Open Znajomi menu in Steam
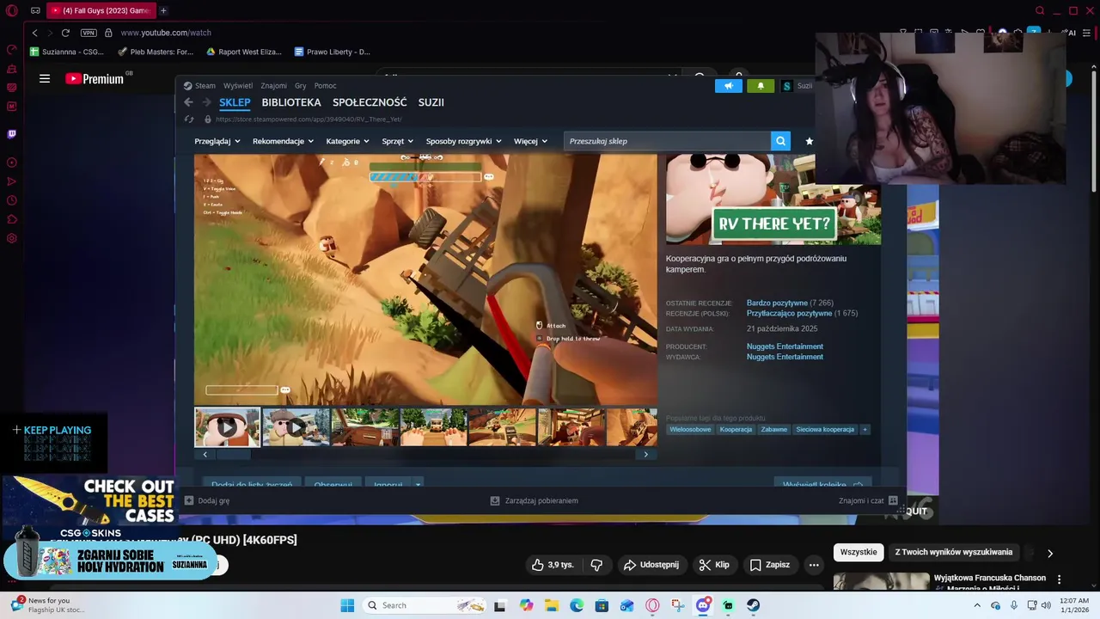The width and height of the screenshot is (1100, 619). [x=274, y=86]
